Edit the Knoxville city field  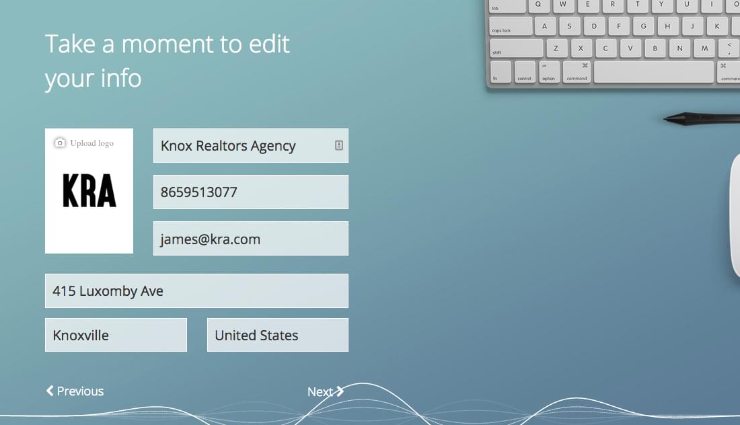coord(116,334)
